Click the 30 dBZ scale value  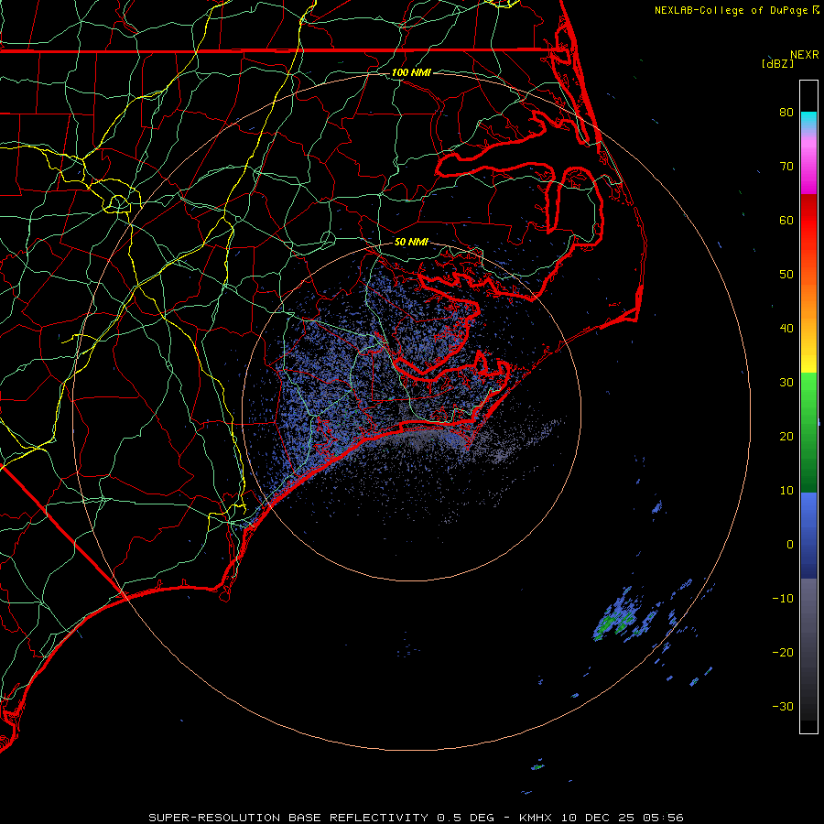tap(786, 383)
